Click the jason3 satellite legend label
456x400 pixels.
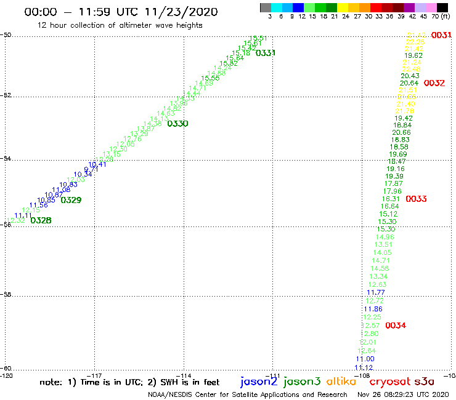point(302,382)
